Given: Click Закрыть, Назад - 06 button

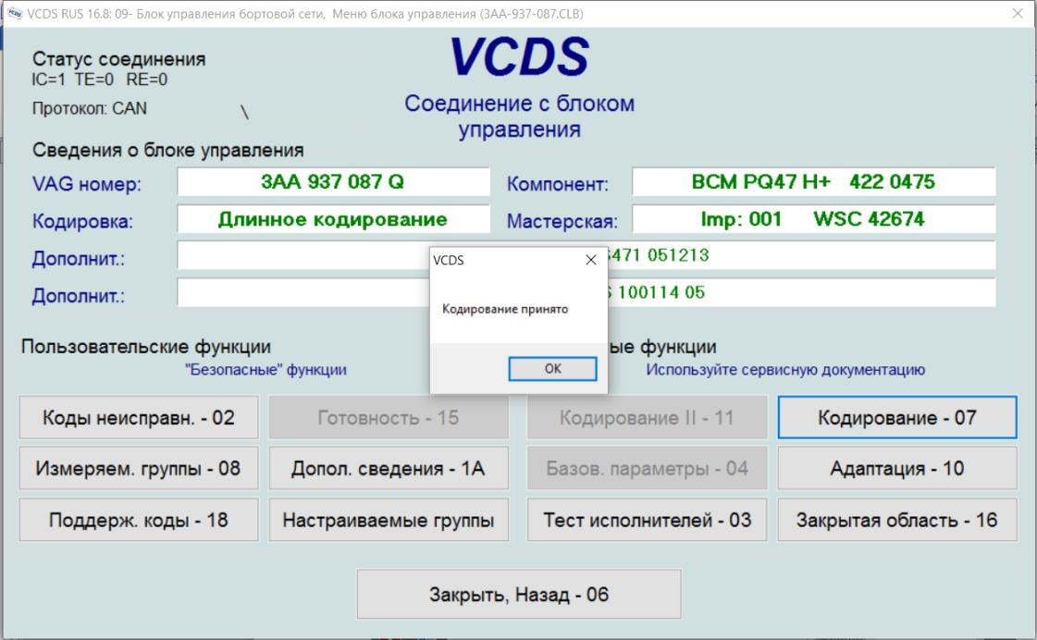Looking at the screenshot, I should coord(518,595).
